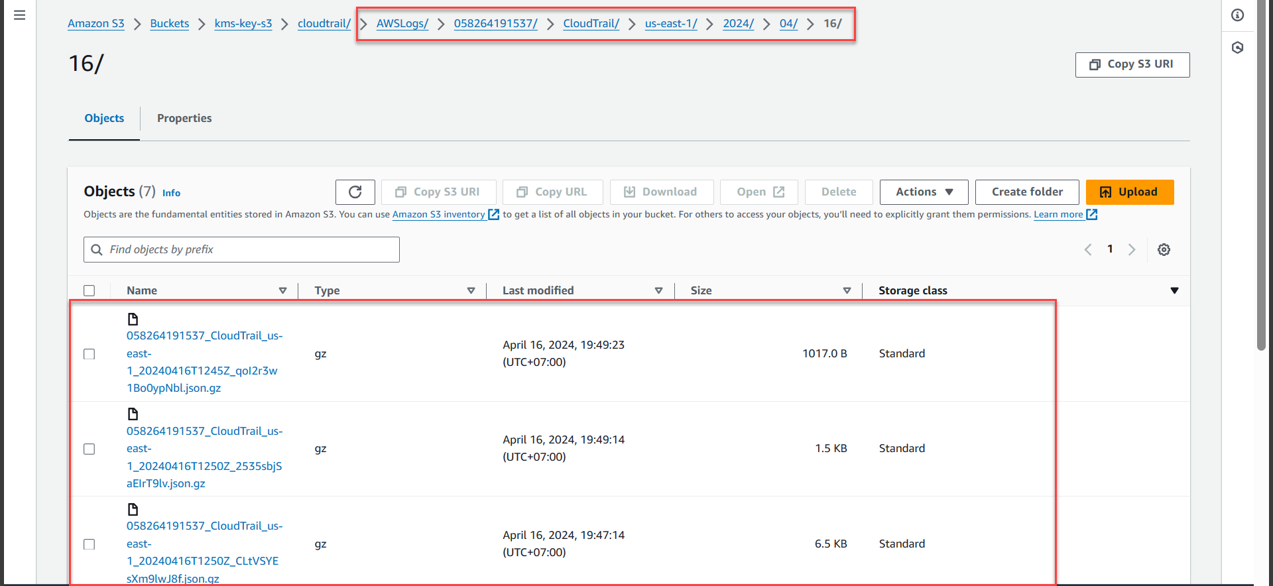Toggle the select-all objects checkbox

pyautogui.click(x=90, y=291)
